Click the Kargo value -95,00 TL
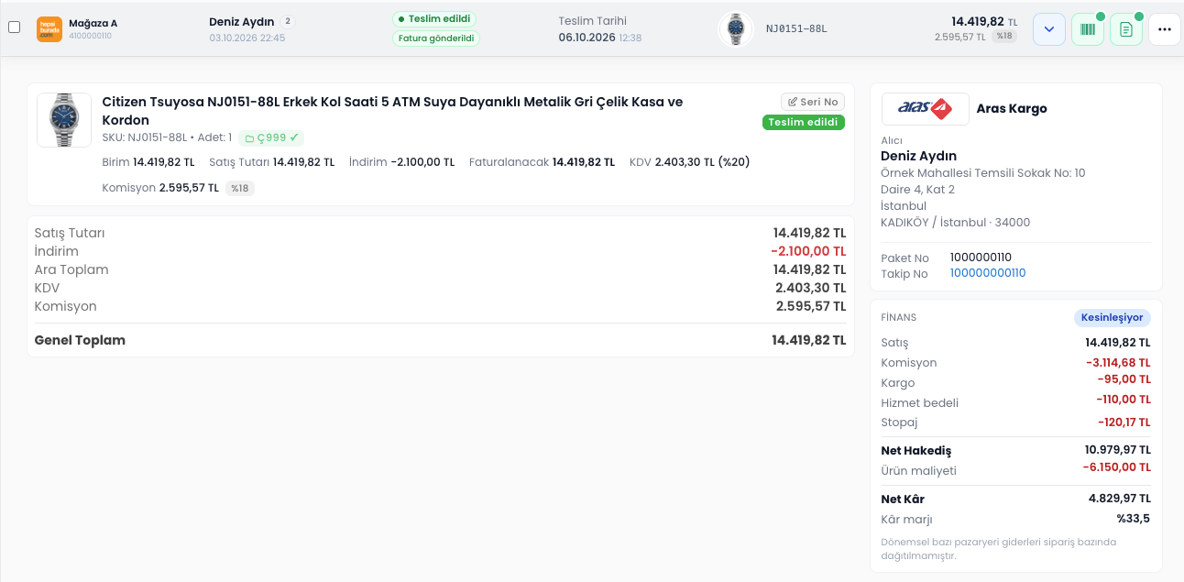Screen dimensions: 1184x582 click(x=1124, y=379)
